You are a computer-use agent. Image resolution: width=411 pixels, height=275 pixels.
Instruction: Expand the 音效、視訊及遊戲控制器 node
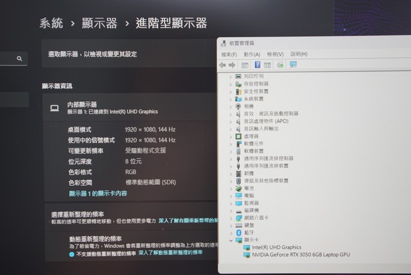point(231,114)
